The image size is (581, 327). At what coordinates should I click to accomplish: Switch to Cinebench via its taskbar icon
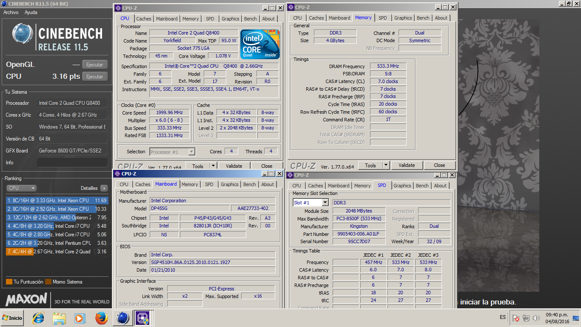click(x=122, y=318)
